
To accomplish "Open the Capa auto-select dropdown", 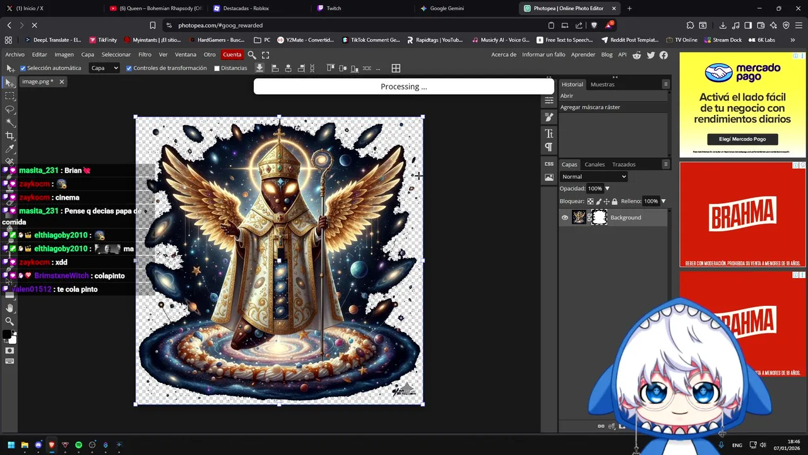I will (x=104, y=68).
